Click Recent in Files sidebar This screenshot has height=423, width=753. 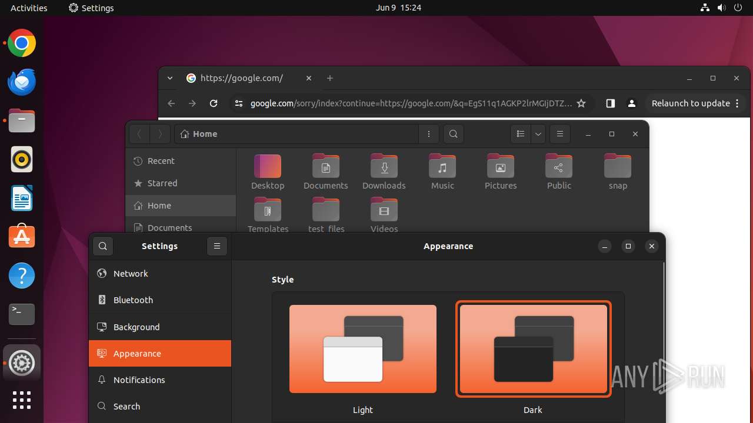tap(181, 161)
